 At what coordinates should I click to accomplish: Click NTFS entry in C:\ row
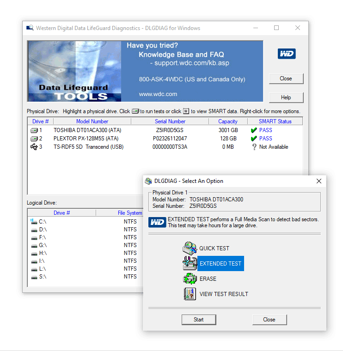(x=130, y=222)
